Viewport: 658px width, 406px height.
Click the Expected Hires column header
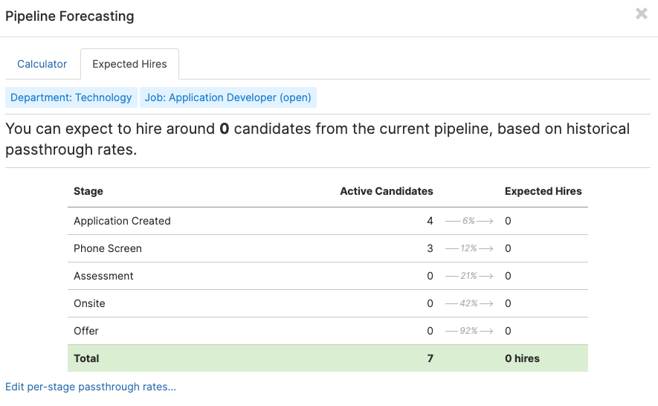click(x=544, y=191)
